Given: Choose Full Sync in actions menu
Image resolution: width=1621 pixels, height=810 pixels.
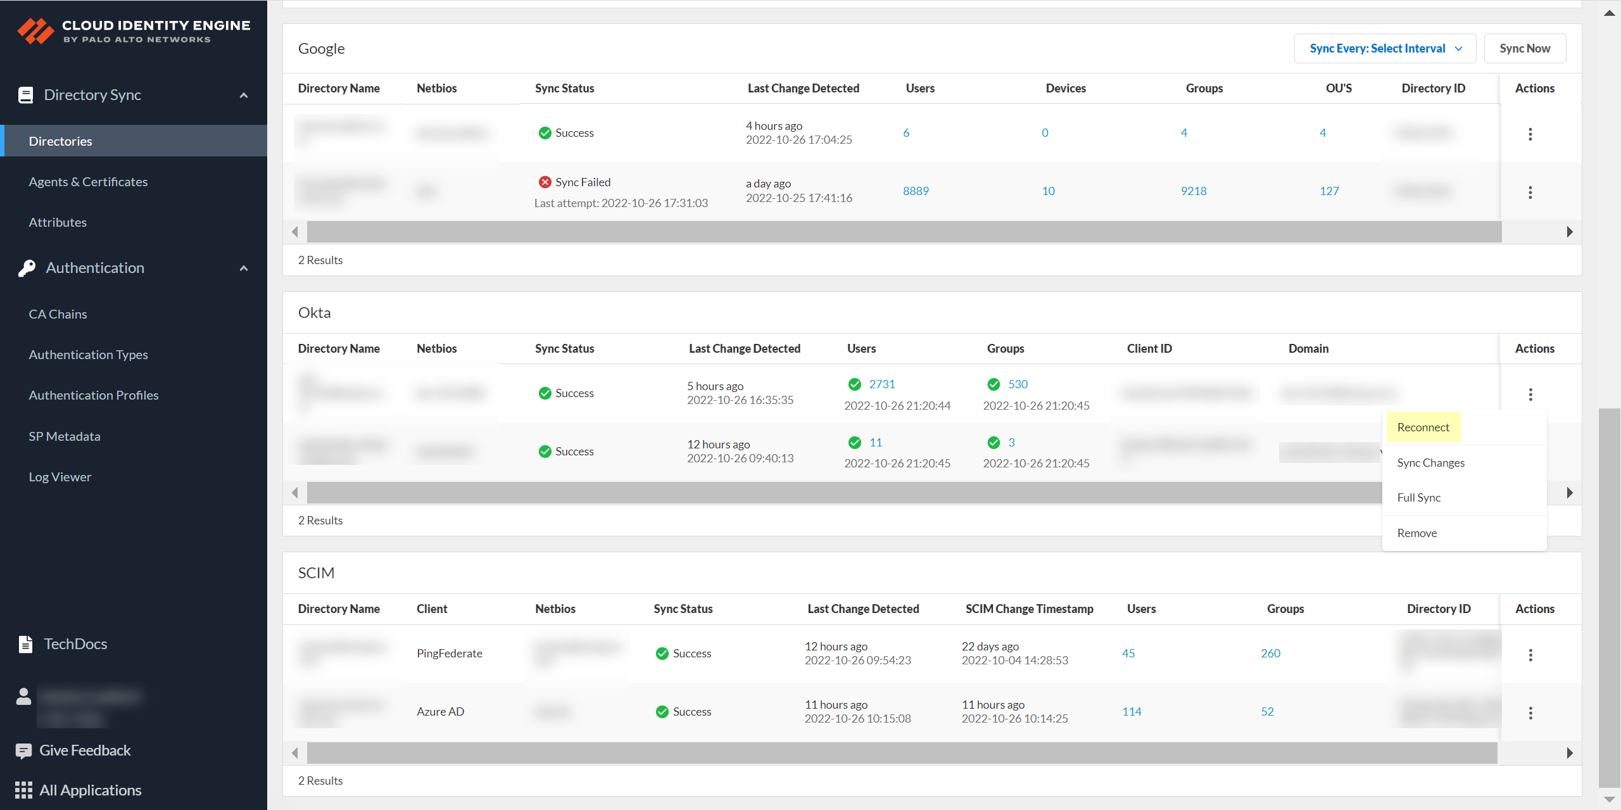Looking at the screenshot, I should [x=1418, y=498].
